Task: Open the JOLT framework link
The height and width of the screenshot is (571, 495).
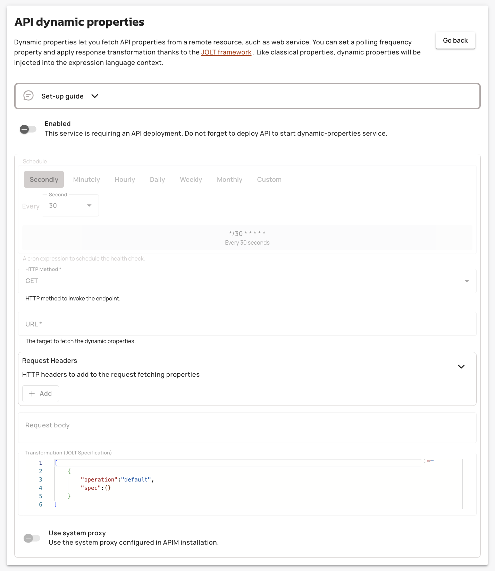Action: [226, 52]
